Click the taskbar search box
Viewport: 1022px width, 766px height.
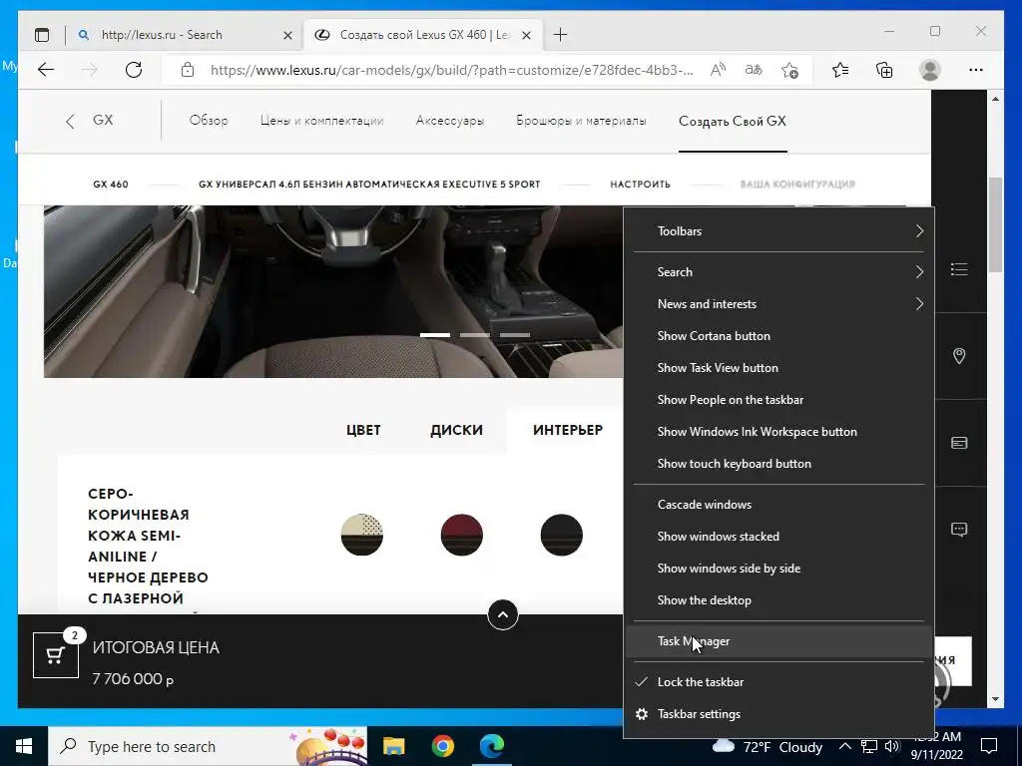point(208,746)
